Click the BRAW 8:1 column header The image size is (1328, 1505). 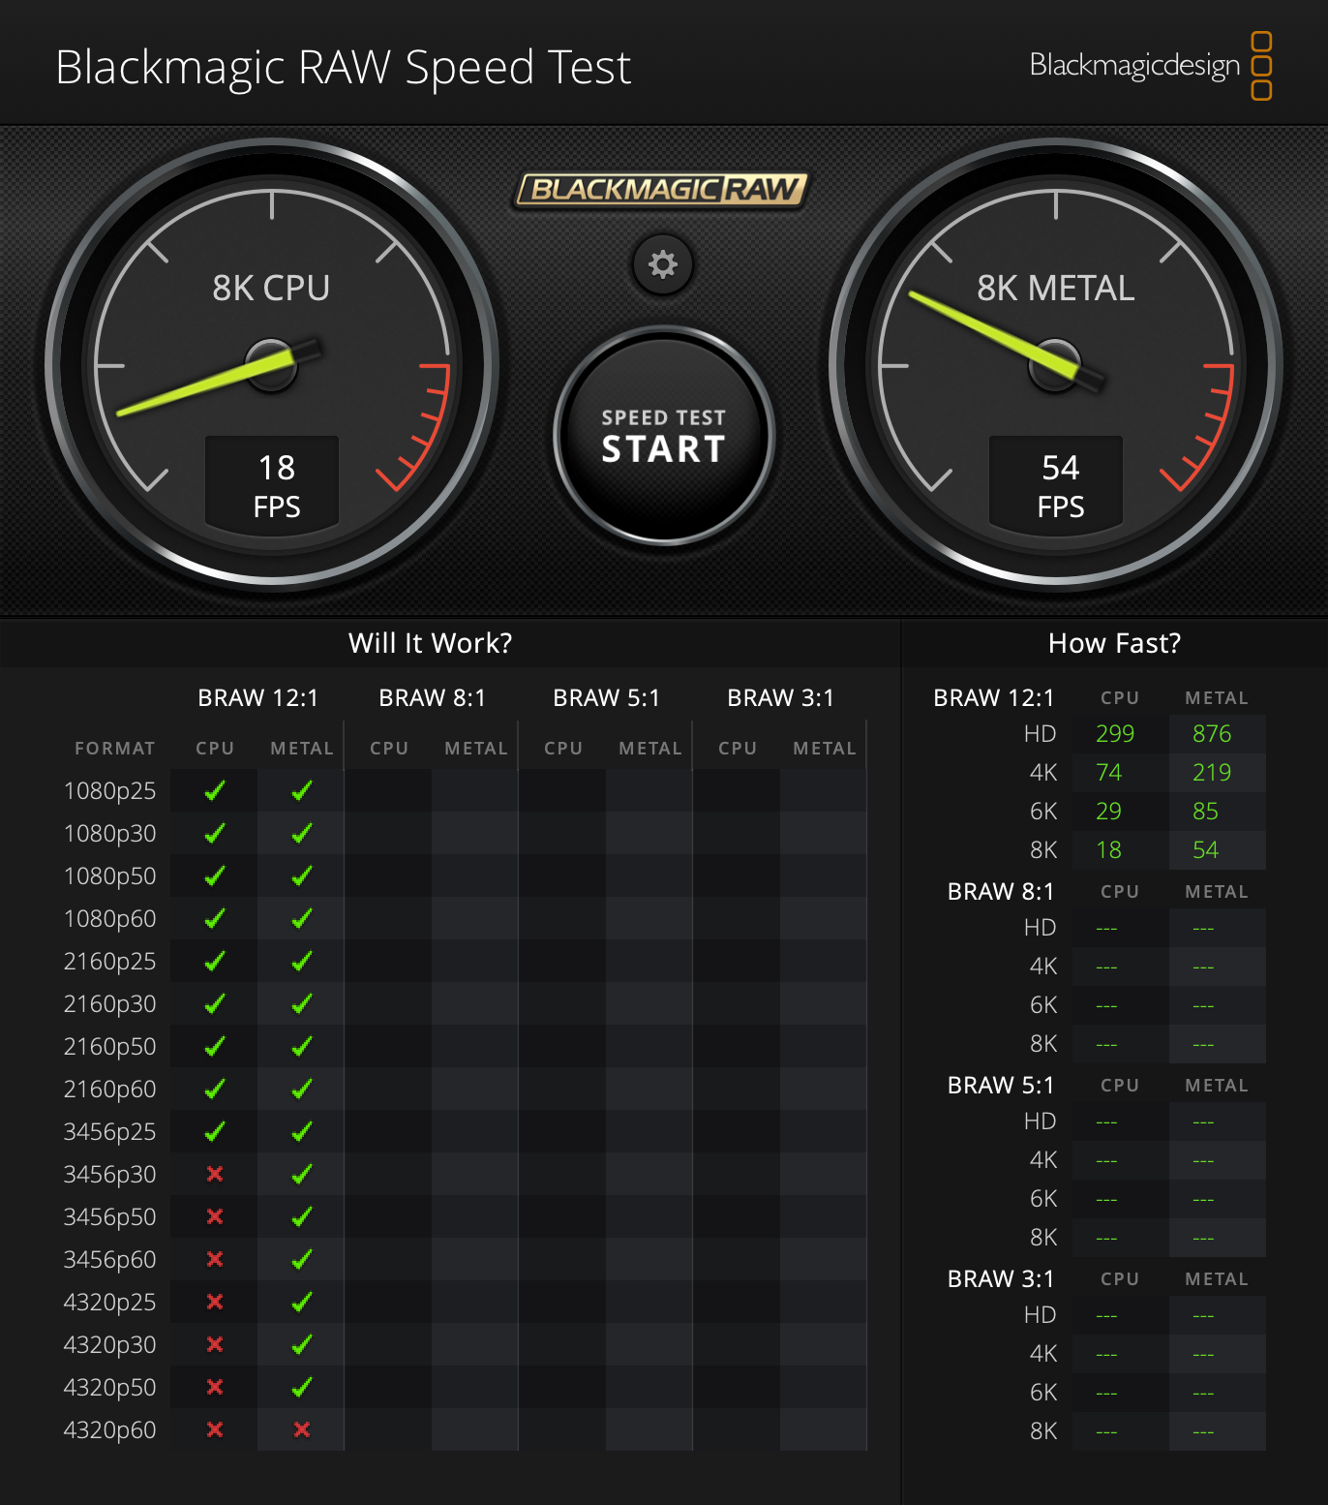[x=433, y=698]
